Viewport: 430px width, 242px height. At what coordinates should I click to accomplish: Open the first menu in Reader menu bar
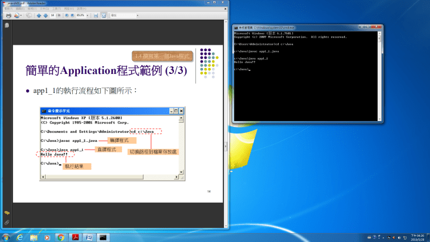[8, 9]
